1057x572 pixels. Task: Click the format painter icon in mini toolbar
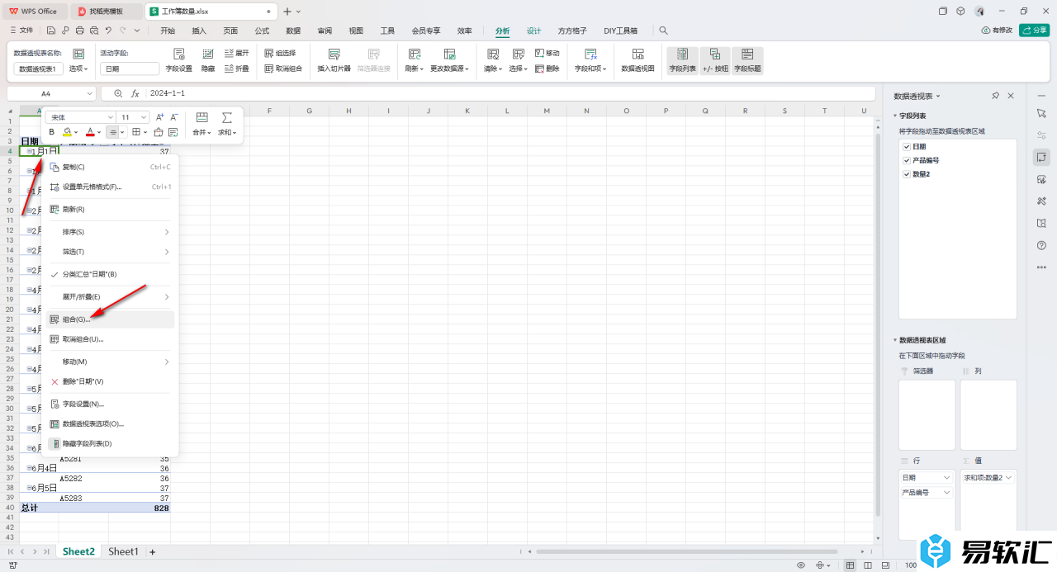(x=159, y=132)
